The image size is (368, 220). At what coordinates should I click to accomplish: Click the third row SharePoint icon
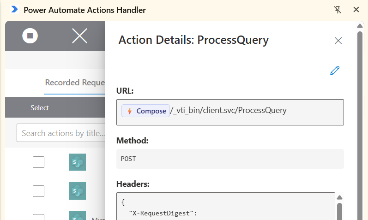coord(77,215)
